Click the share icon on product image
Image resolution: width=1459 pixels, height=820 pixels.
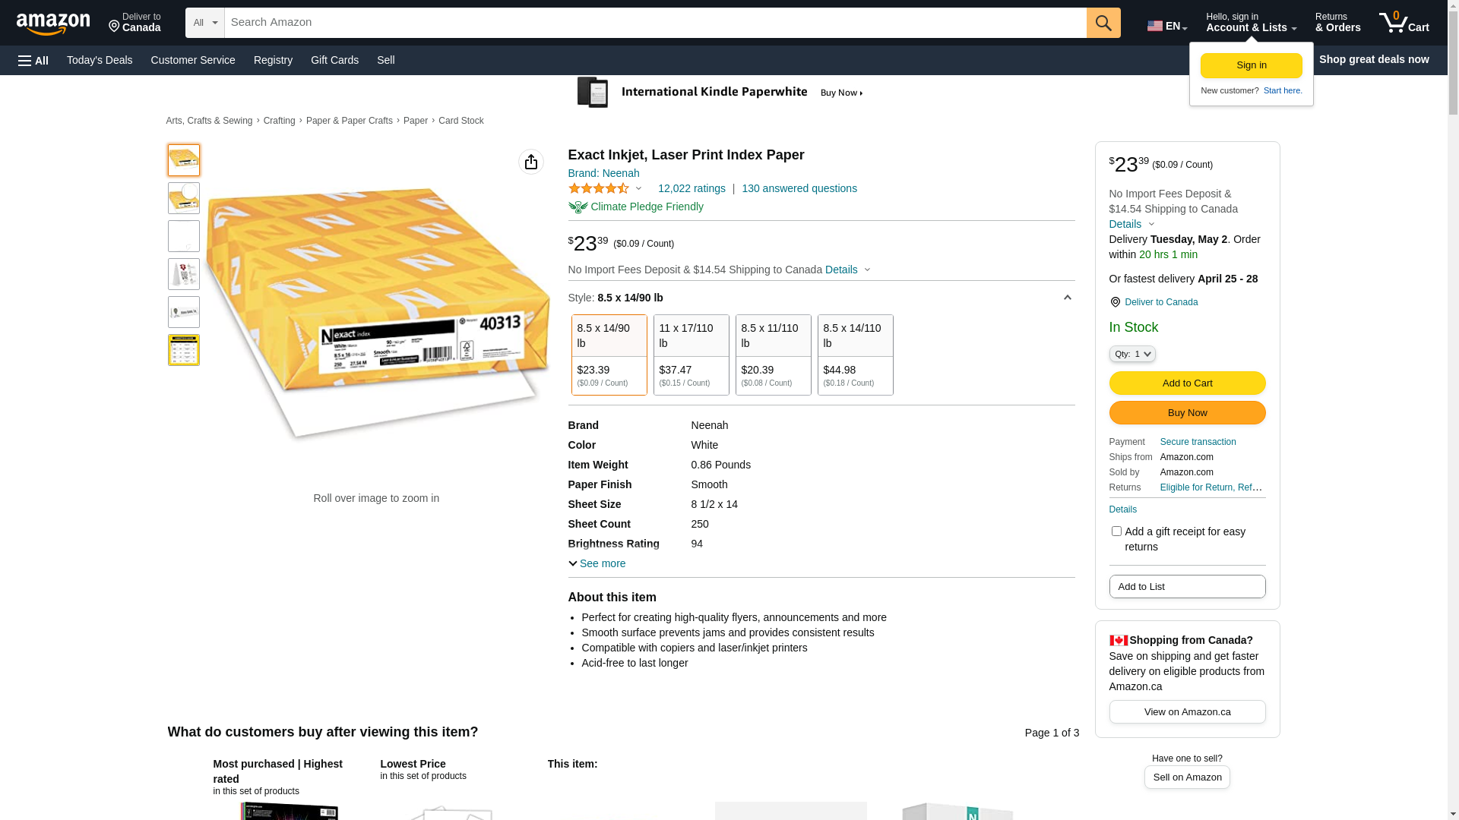(531, 162)
